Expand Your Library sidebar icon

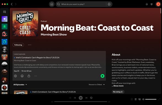tap(4, 12)
